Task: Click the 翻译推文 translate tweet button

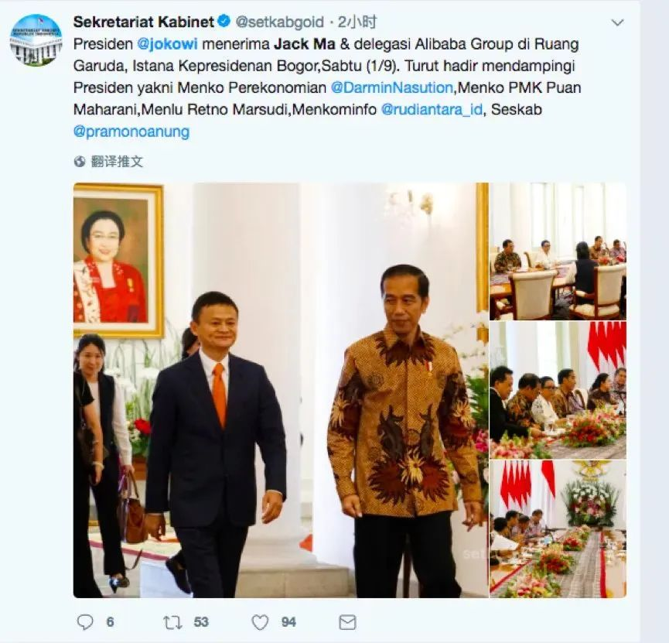Action: 117,162
